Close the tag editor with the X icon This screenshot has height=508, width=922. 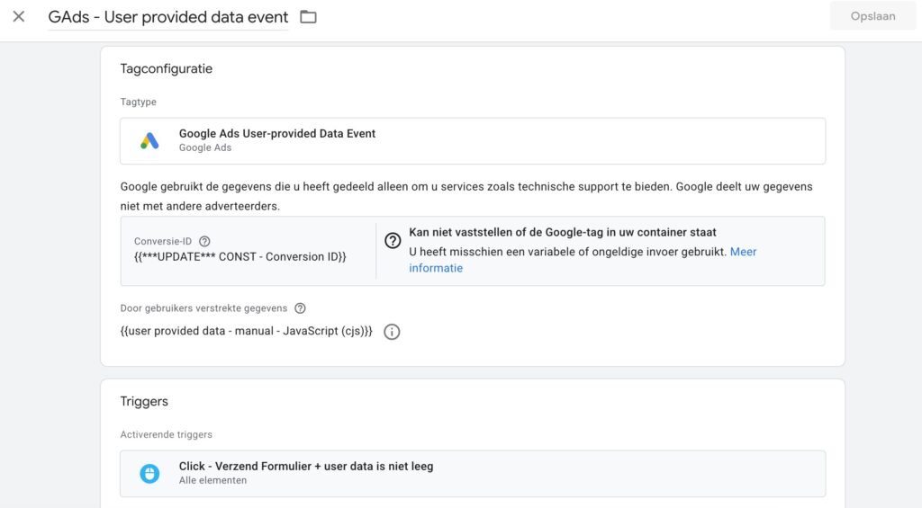[x=19, y=16]
